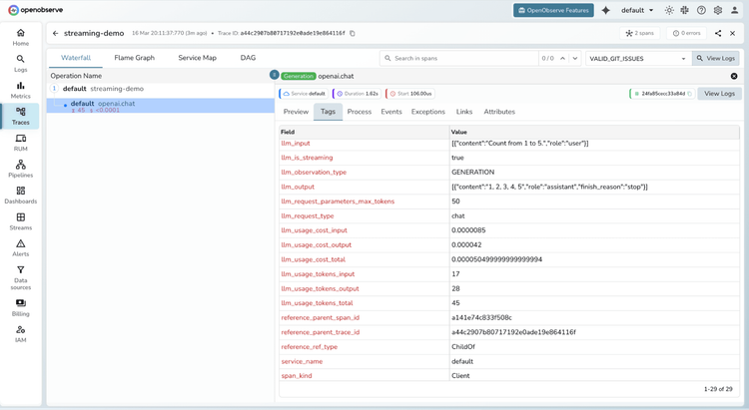749x410 pixels.
Task: Click the Start 106.00us chip
Action: [410, 94]
